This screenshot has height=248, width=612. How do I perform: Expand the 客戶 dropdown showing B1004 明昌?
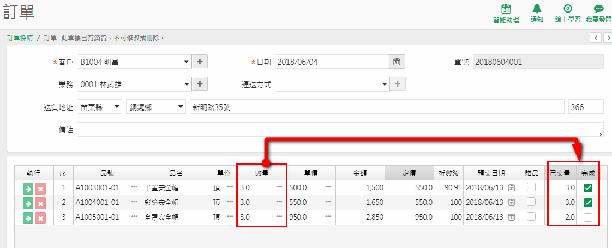tap(134, 62)
